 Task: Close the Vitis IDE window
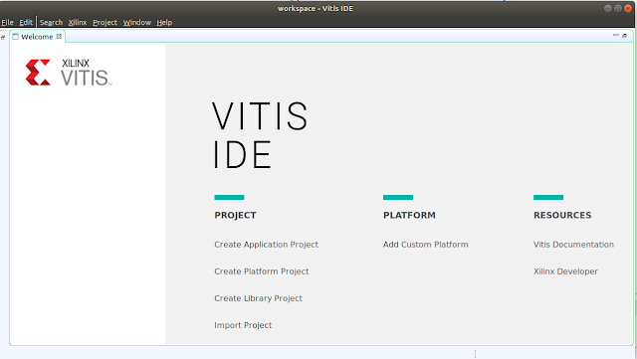point(628,8)
